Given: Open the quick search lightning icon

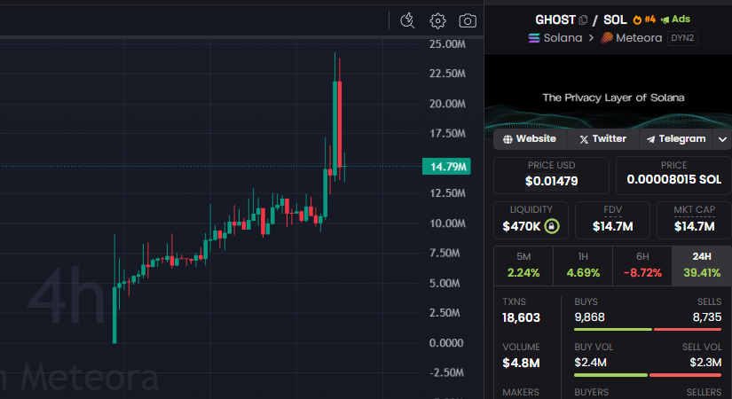Looking at the screenshot, I should [x=407, y=20].
